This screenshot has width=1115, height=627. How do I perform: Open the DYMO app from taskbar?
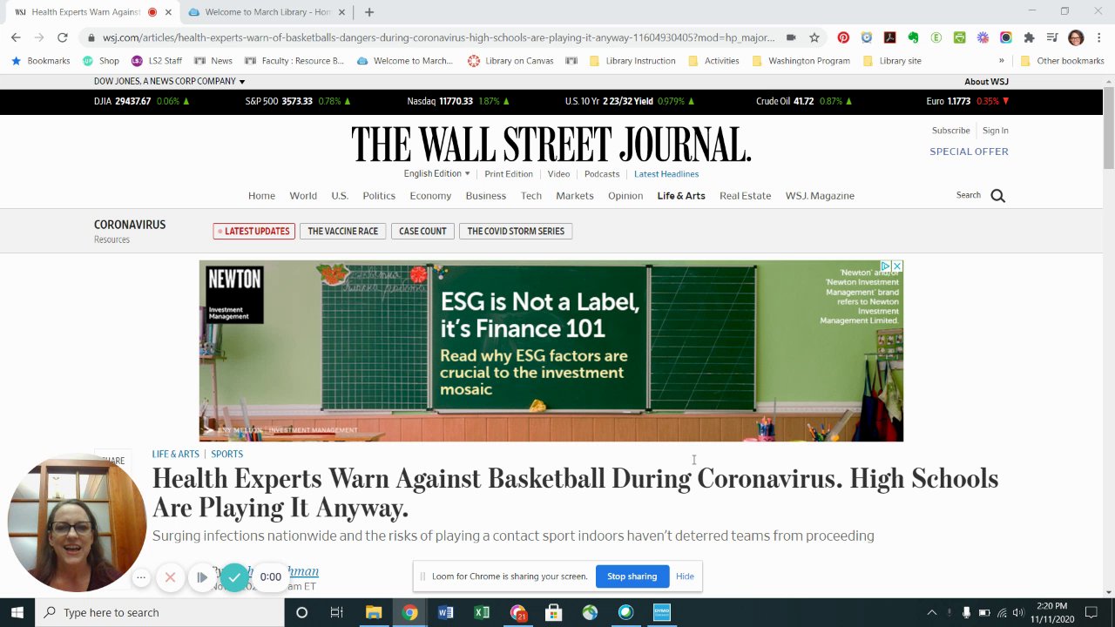[x=661, y=612]
